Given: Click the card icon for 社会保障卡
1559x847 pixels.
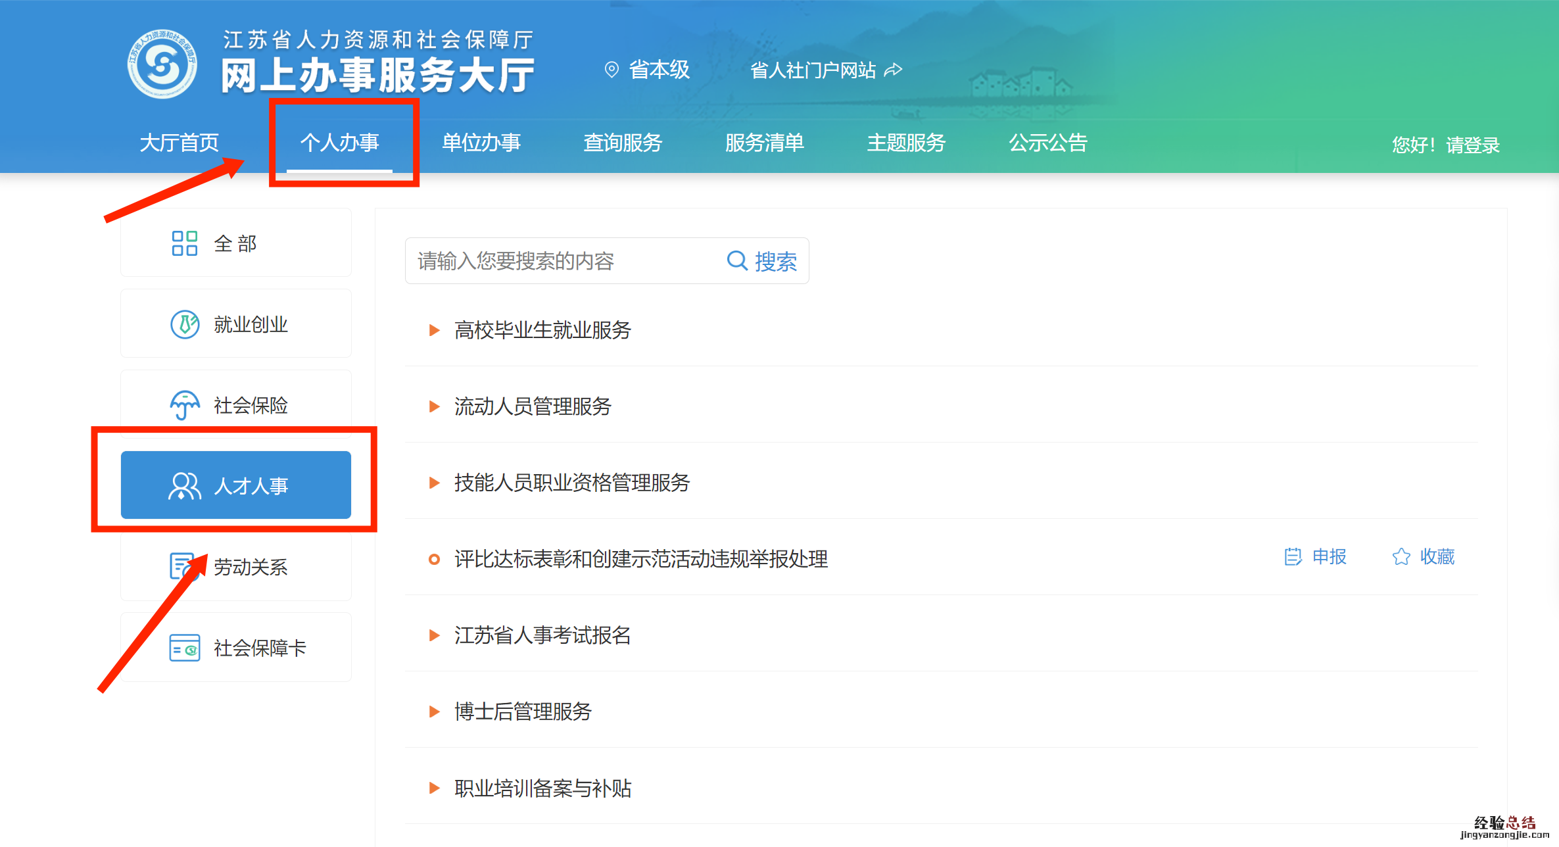Looking at the screenshot, I should pyautogui.click(x=184, y=648).
